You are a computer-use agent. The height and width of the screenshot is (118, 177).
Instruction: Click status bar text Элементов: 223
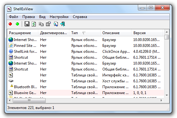pyautogui.click(x=21, y=108)
